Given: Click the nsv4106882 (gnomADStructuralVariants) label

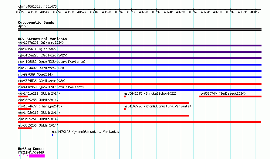Looking at the screenshot, I should pyautogui.click(x=52, y=62).
